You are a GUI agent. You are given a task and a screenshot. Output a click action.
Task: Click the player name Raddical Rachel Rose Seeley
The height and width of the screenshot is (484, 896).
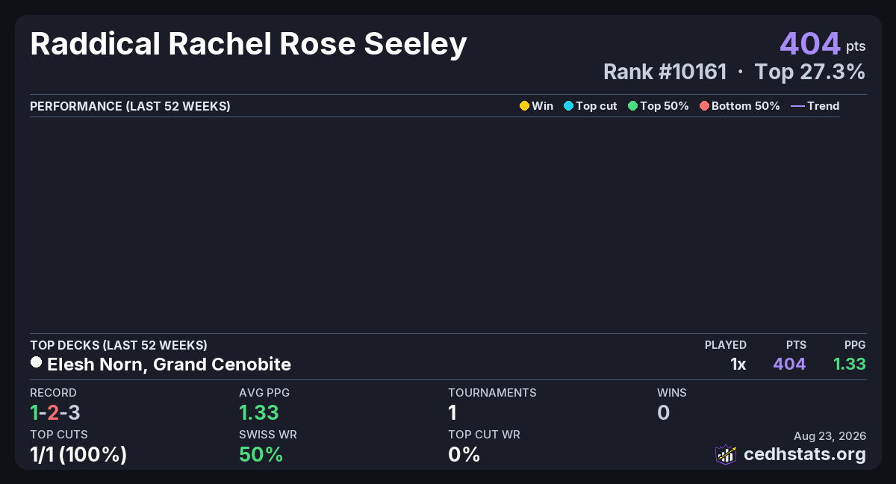point(249,45)
